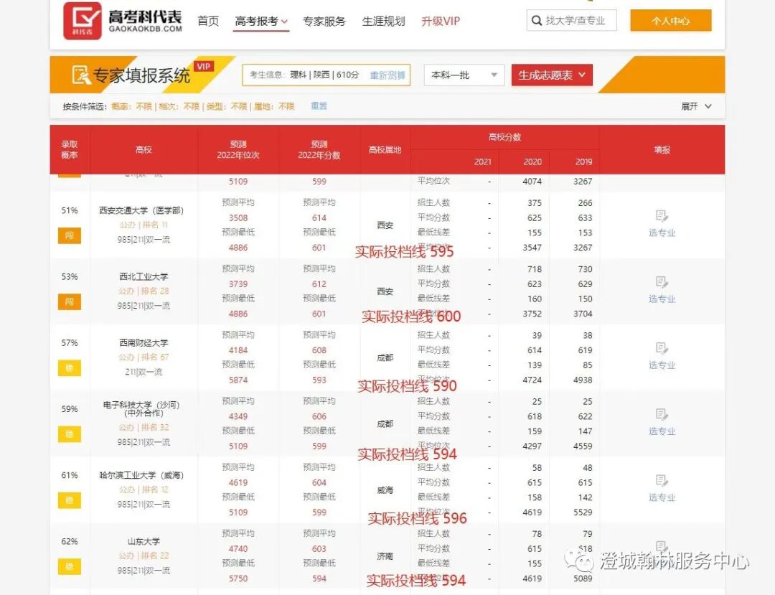Open the 高考报考 dropdown menu
Screen dimensions: 775x595
coord(261,22)
